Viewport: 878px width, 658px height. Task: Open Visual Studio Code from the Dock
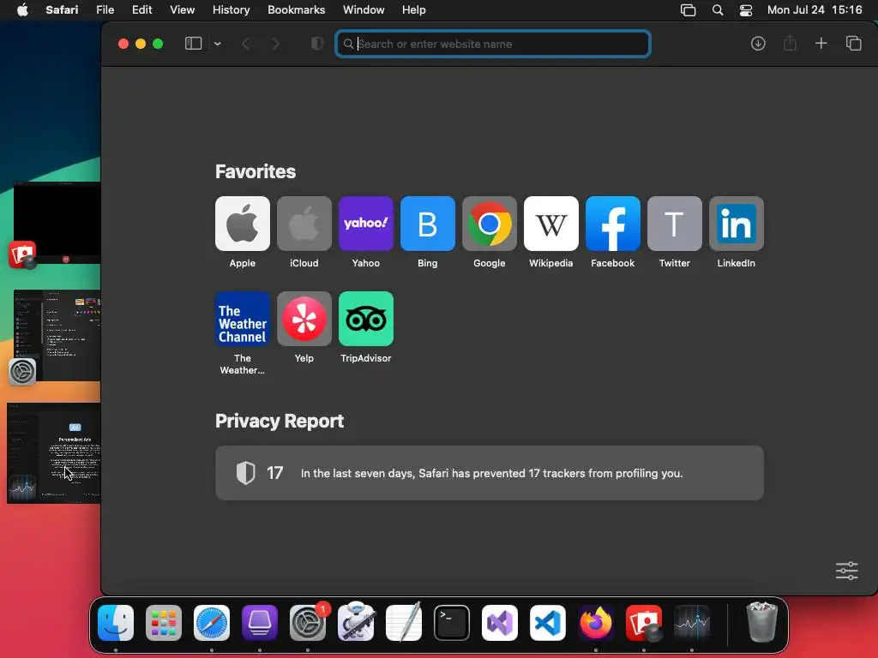pos(548,623)
